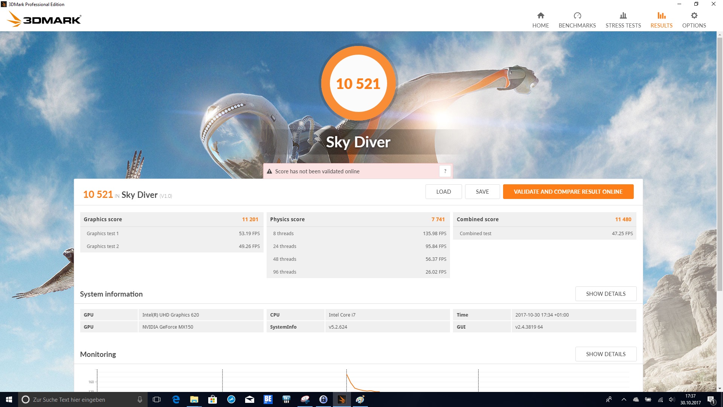Screen dimensions: 723x407
Task: Open the Benchmarks page
Action: coord(577,20)
